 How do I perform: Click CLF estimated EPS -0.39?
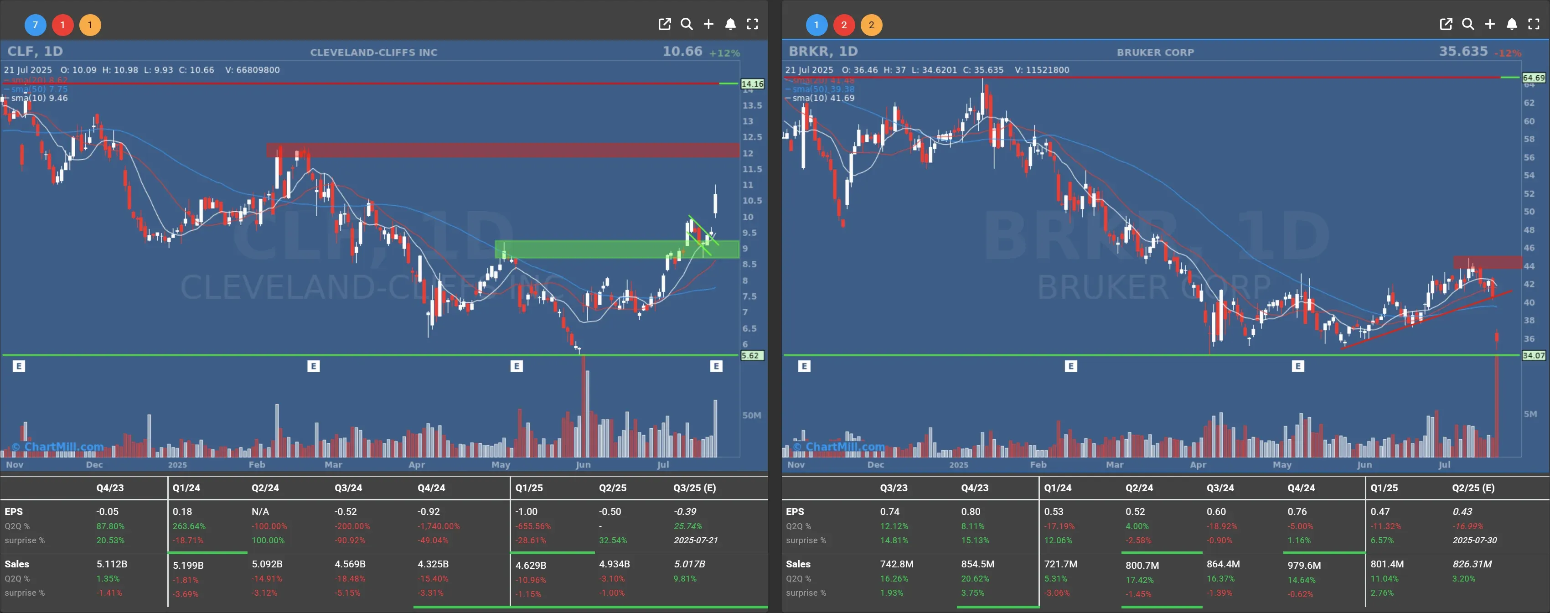pos(685,511)
